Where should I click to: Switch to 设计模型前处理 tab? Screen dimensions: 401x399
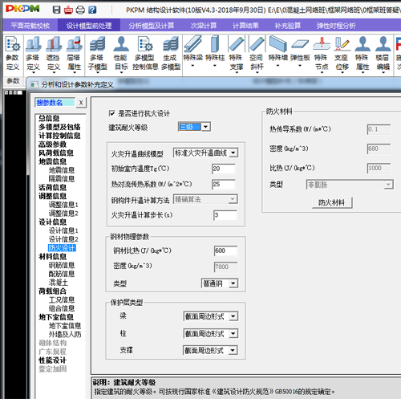[89, 26]
